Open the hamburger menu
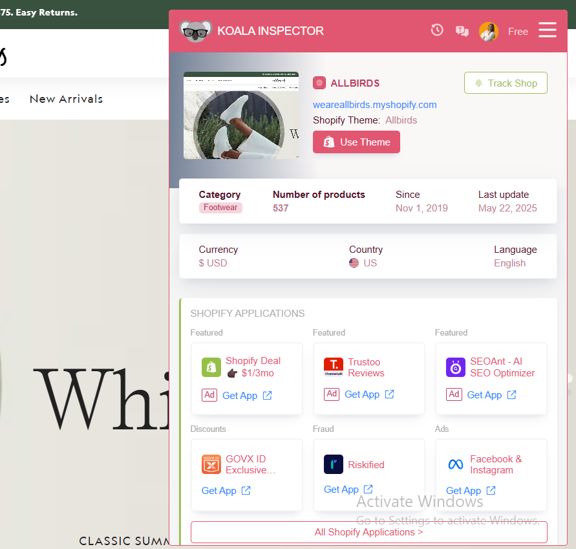The image size is (576, 549). [548, 30]
